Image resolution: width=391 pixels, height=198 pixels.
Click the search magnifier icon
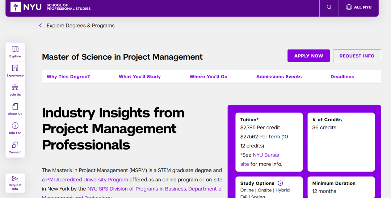[329, 7]
